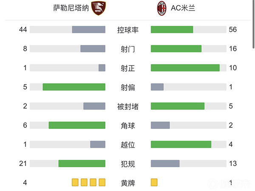Click Salernitana's possession value 44

pos(23,30)
